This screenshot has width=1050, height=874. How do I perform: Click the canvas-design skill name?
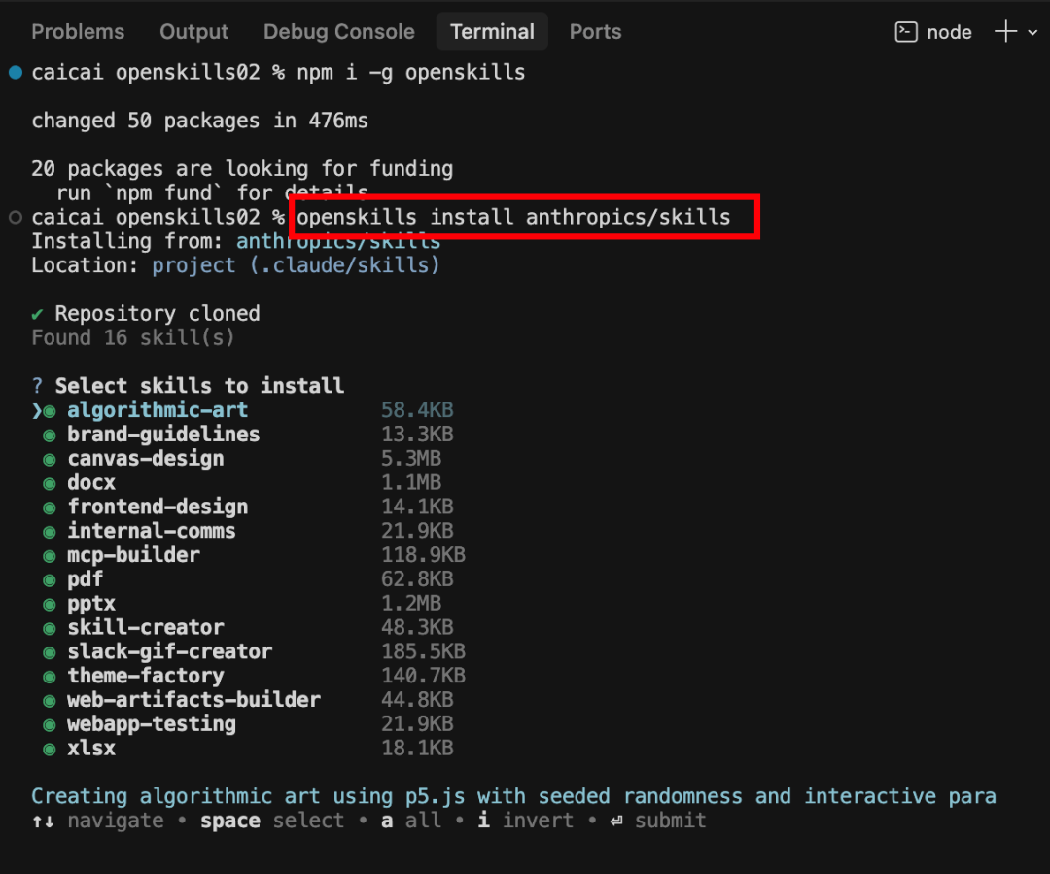(145, 458)
